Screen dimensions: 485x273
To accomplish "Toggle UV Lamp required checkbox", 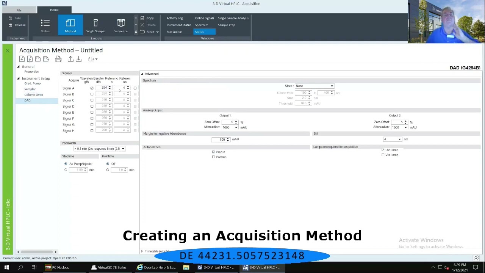I will click(x=383, y=150).
